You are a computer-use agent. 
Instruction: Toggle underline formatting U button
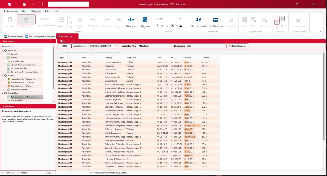167,26
